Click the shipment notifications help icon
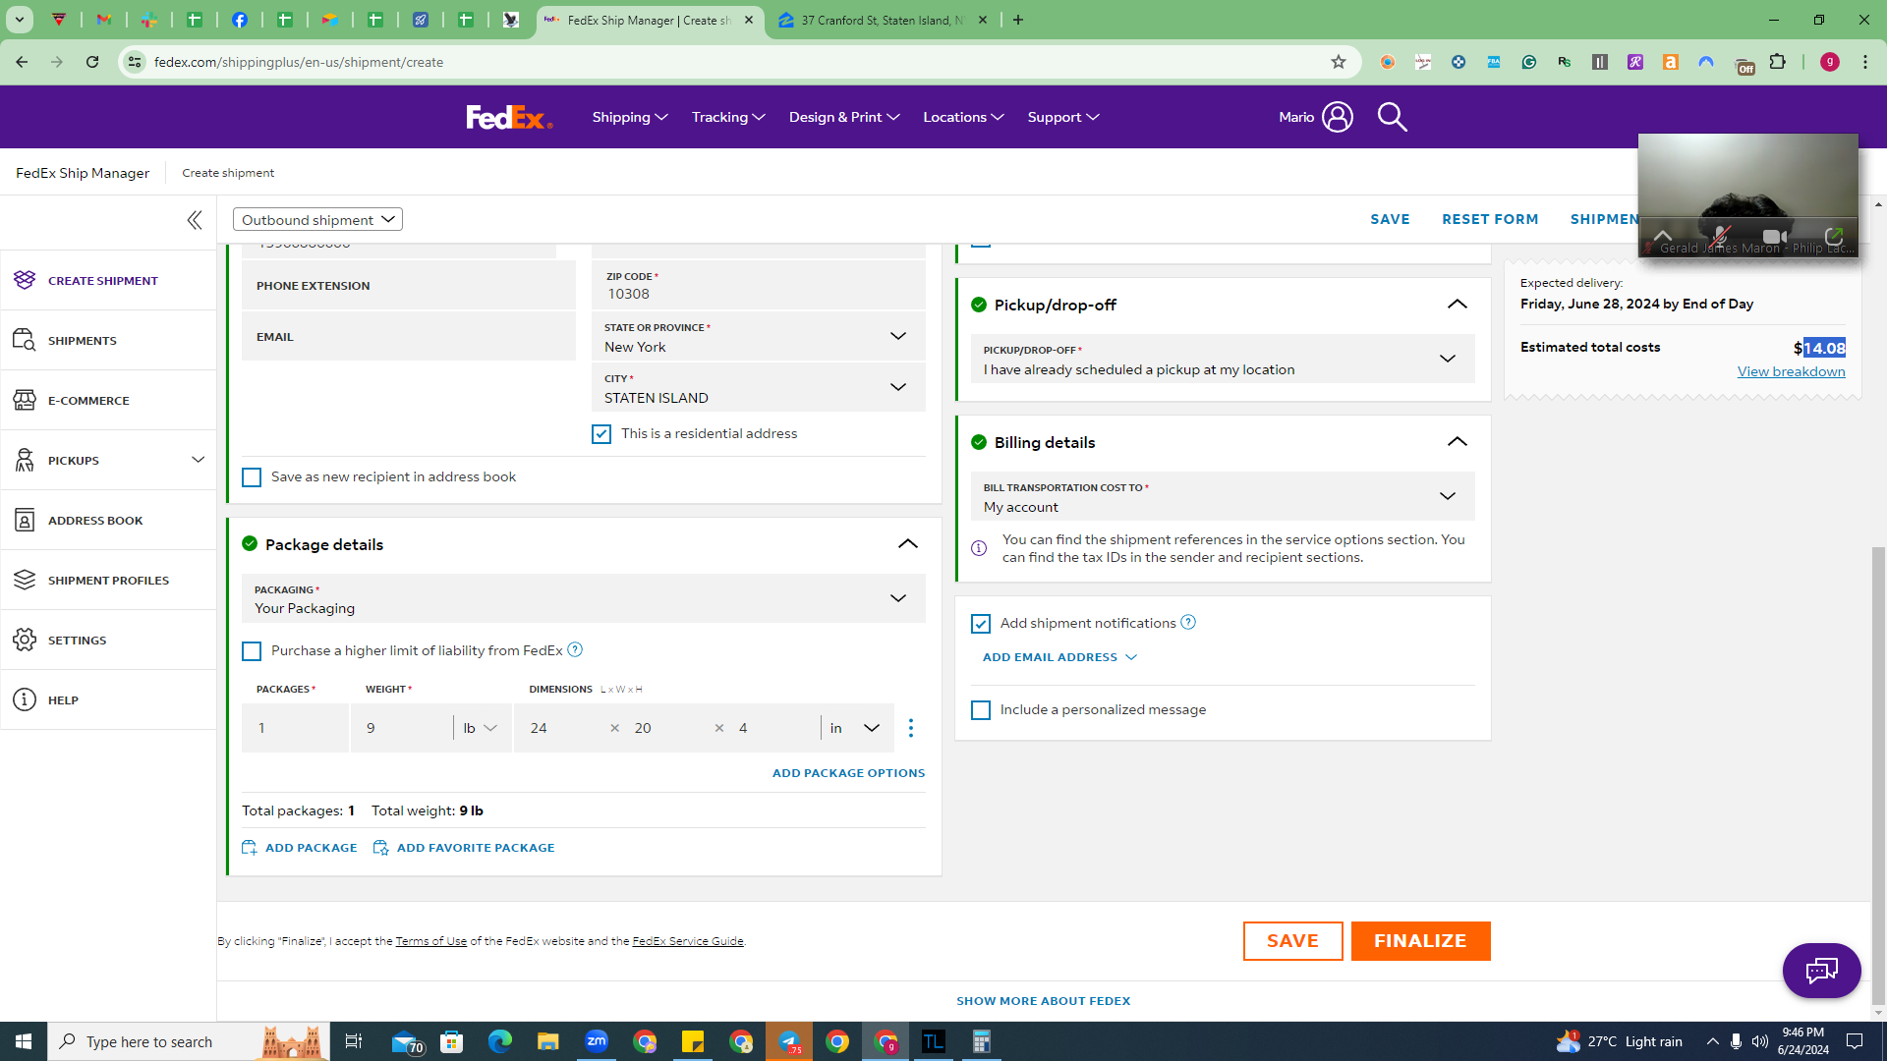This screenshot has width=1887, height=1061. pyautogui.click(x=1188, y=622)
